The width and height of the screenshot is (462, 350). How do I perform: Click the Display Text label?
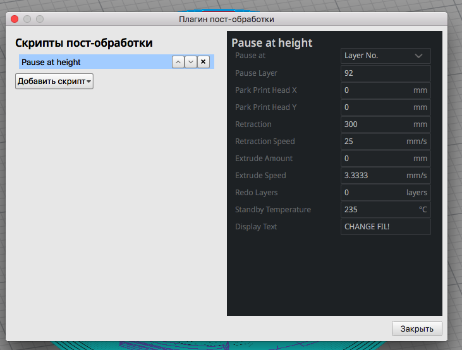(256, 227)
